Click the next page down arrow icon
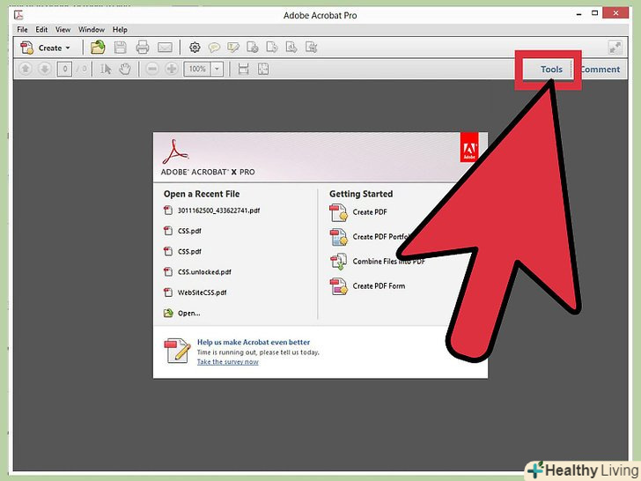The height and width of the screenshot is (481, 641). [44, 69]
